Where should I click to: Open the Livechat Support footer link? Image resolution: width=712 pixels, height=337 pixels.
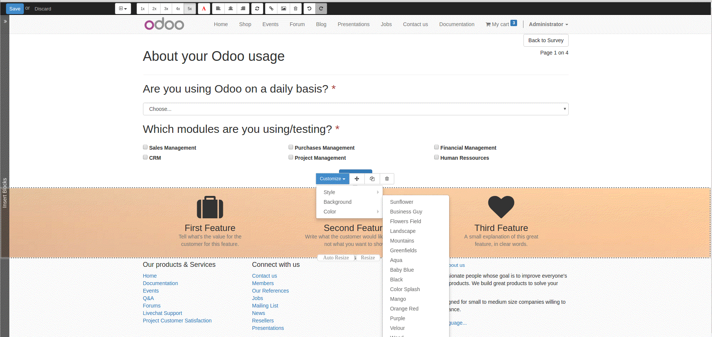(x=162, y=313)
